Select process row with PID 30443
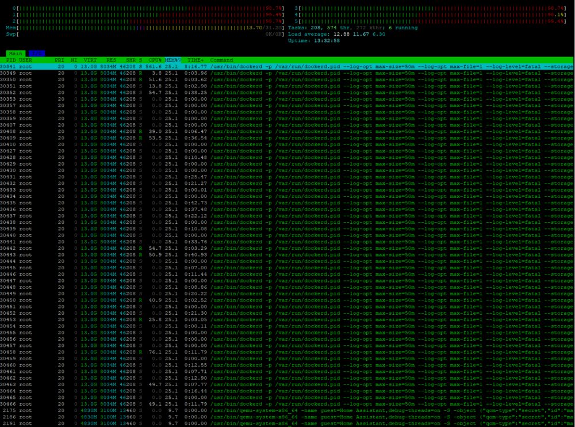The height and width of the screenshot is (427, 575). [287, 255]
